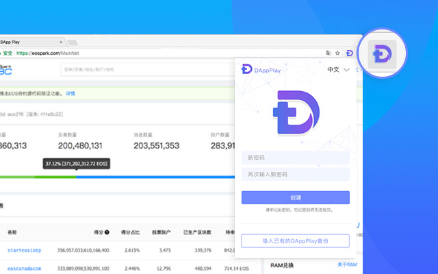Open the 关于RAM link

347,264
